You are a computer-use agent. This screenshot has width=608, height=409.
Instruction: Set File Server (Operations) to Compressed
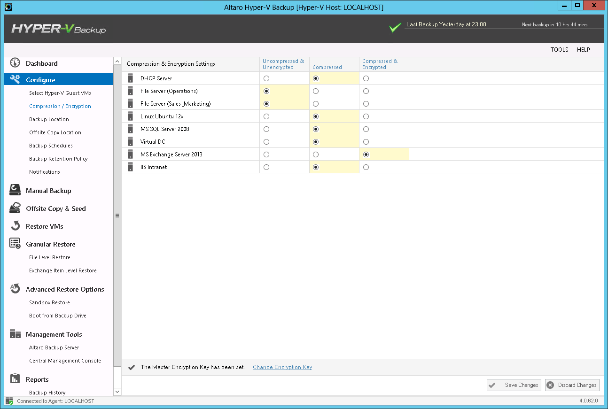tap(316, 91)
